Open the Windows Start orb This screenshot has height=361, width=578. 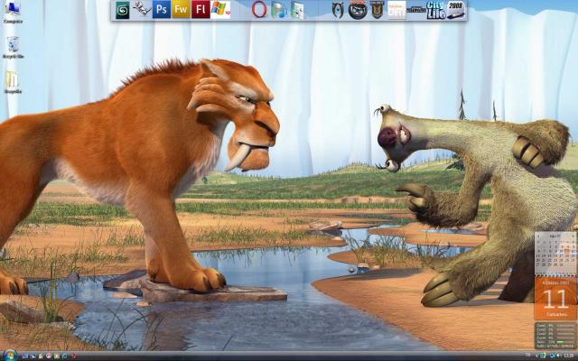(x=10, y=356)
